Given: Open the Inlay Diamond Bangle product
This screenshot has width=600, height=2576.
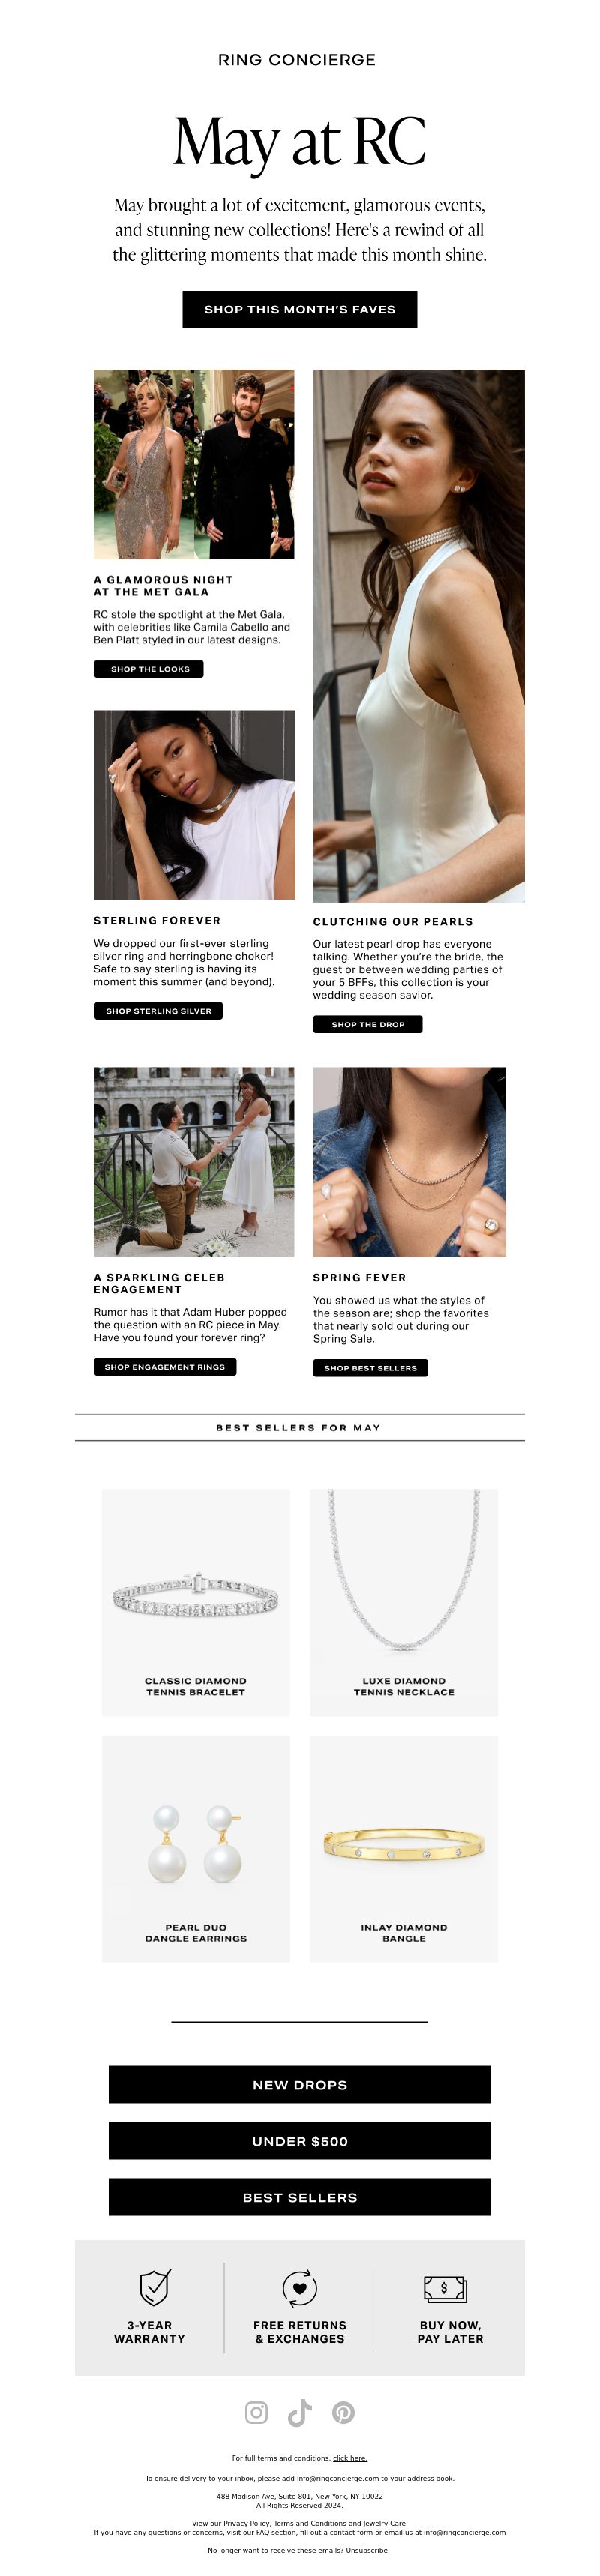Looking at the screenshot, I should 404,1848.
